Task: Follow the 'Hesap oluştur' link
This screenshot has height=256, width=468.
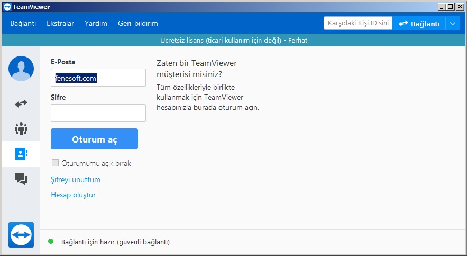Action: coord(74,195)
